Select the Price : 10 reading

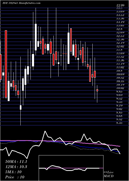coord(15,177)
